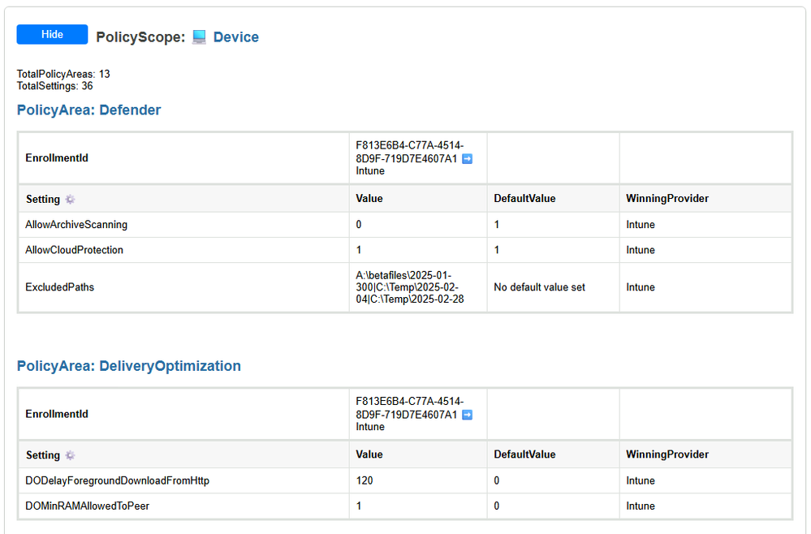811x534 pixels.
Task: Click the blue Hide button
Action: [52, 35]
